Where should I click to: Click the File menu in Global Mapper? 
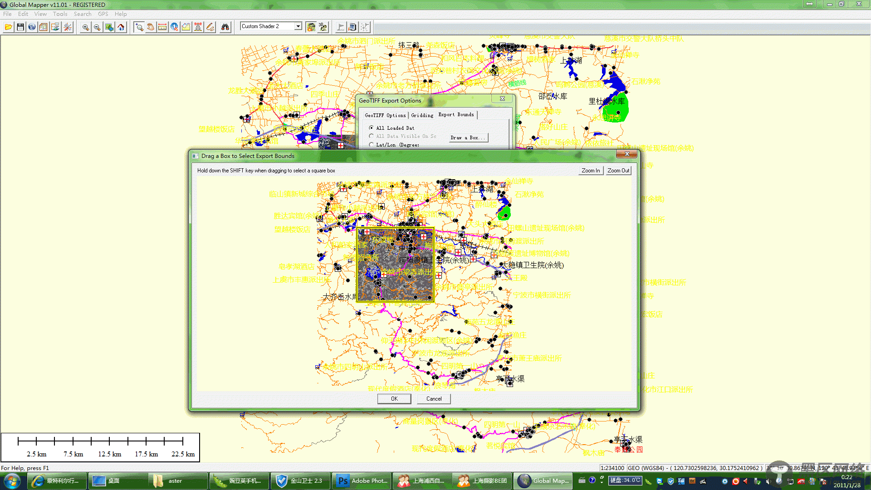tap(7, 13)
